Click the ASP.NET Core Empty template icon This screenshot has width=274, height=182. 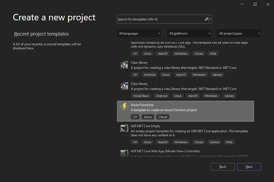(124, 128)
